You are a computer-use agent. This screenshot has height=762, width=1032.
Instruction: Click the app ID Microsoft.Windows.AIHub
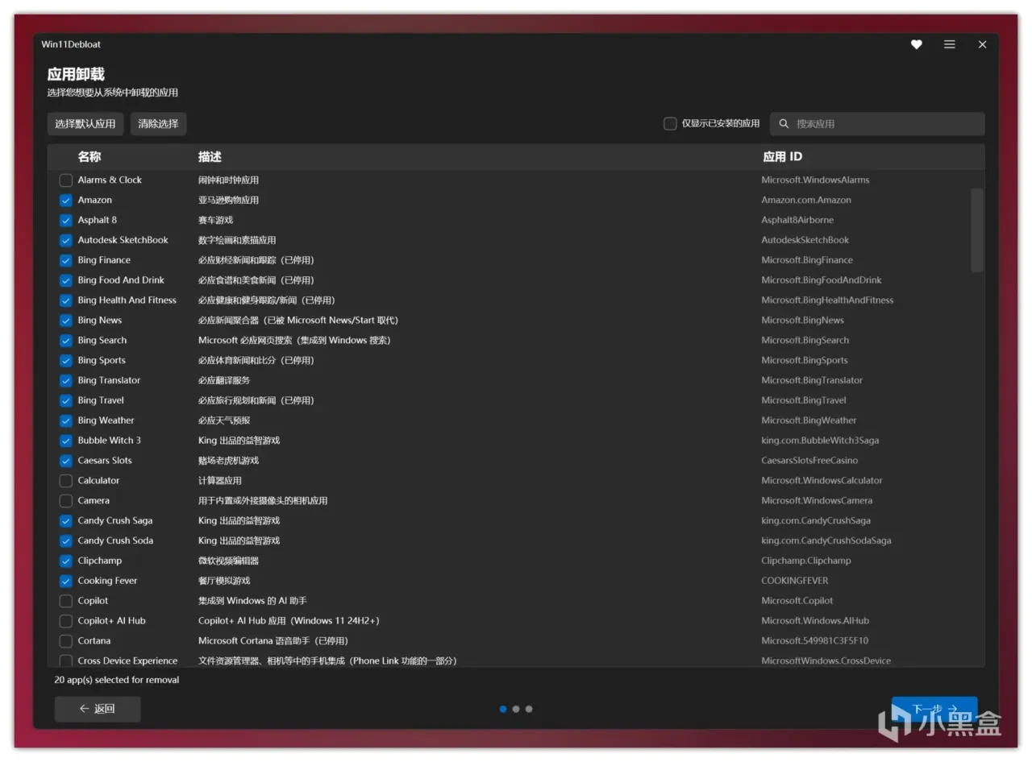tap(815, 621)
